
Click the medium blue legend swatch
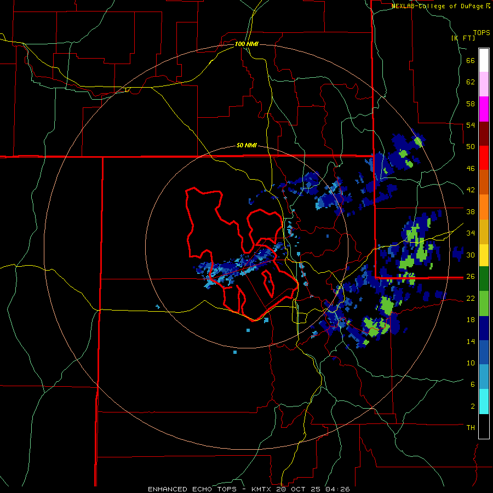[x=484, y=352]
